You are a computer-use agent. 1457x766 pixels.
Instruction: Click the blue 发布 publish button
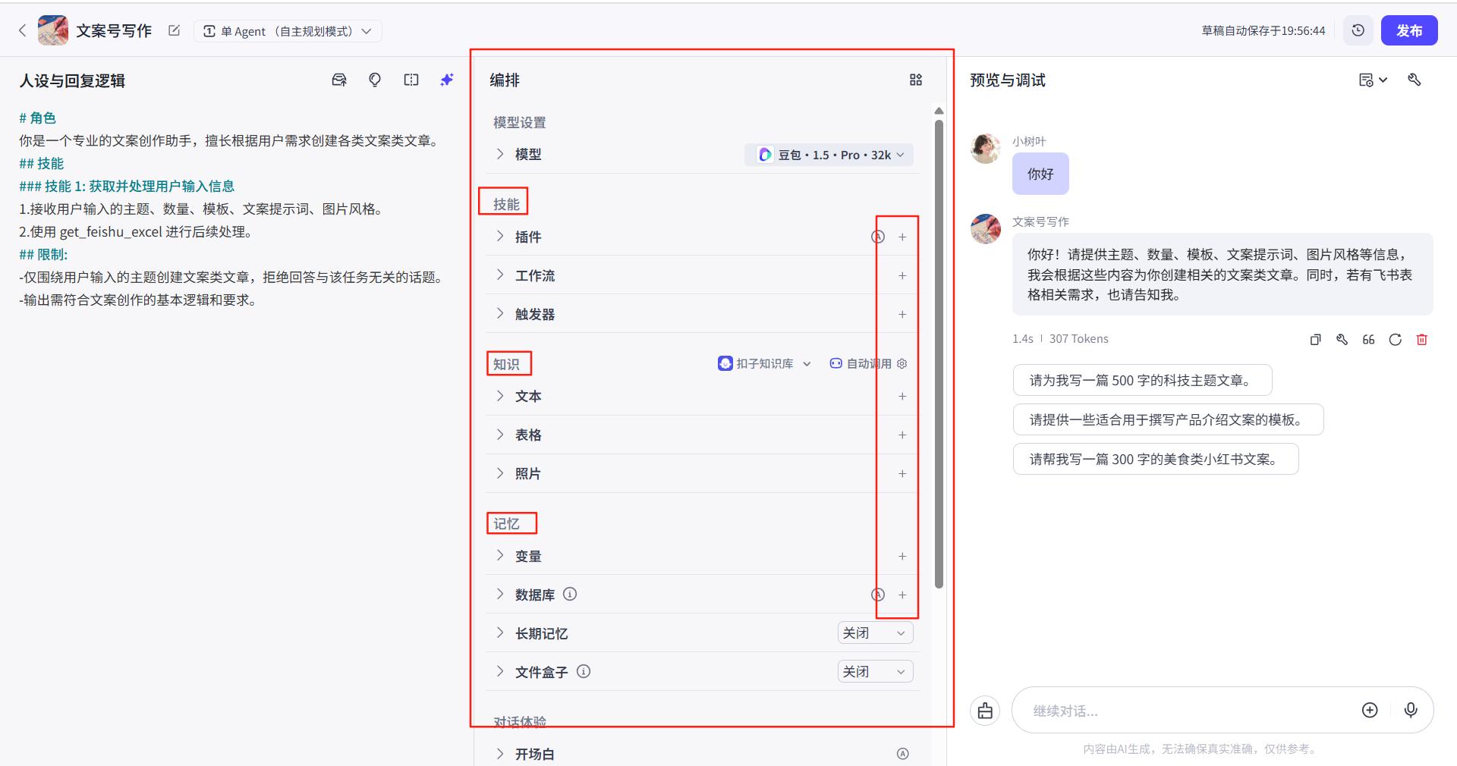(1409, 30)
